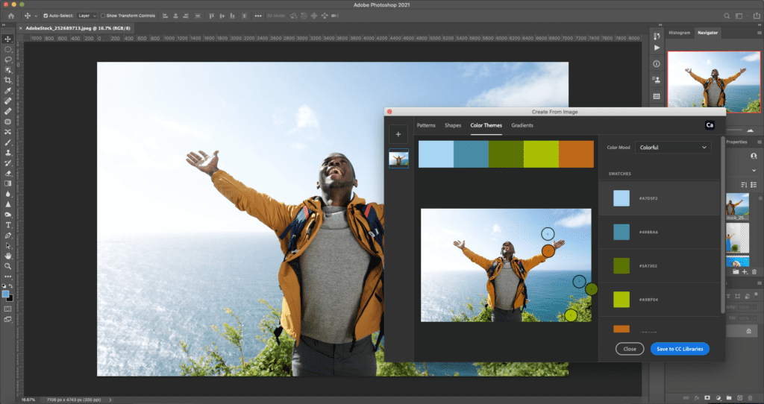Expand the status bar info arrow
The image size is (764, 404).
coord(110,400)
